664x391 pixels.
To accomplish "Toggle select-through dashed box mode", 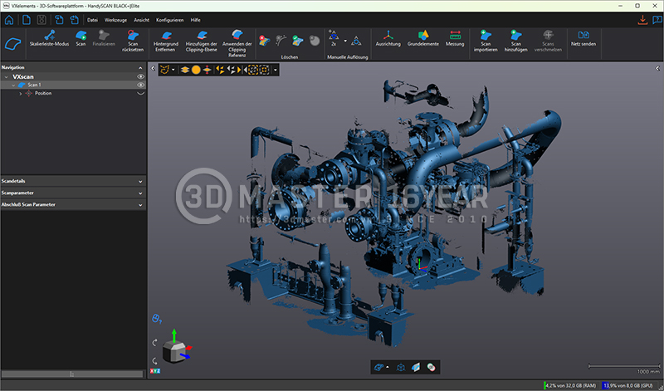I will coord(253,70).
